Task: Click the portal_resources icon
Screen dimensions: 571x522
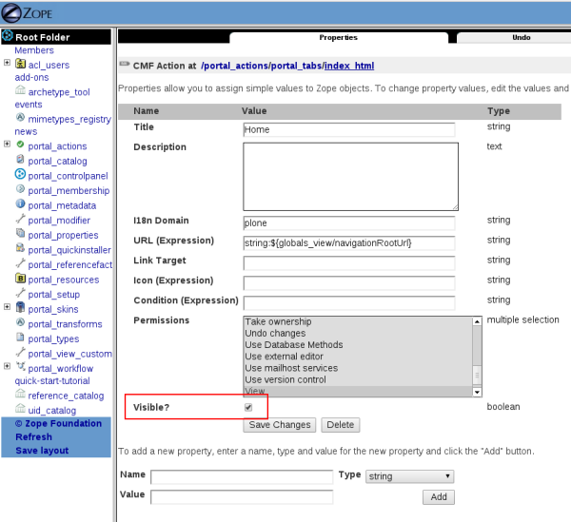Action: click(20, 279)
